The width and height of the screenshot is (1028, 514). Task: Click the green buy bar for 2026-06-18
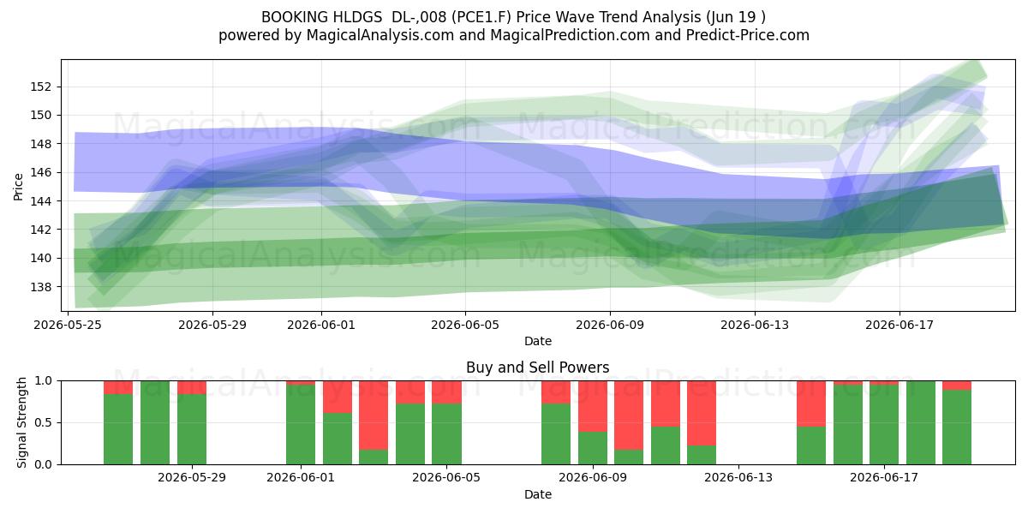(x=921, y=422)
